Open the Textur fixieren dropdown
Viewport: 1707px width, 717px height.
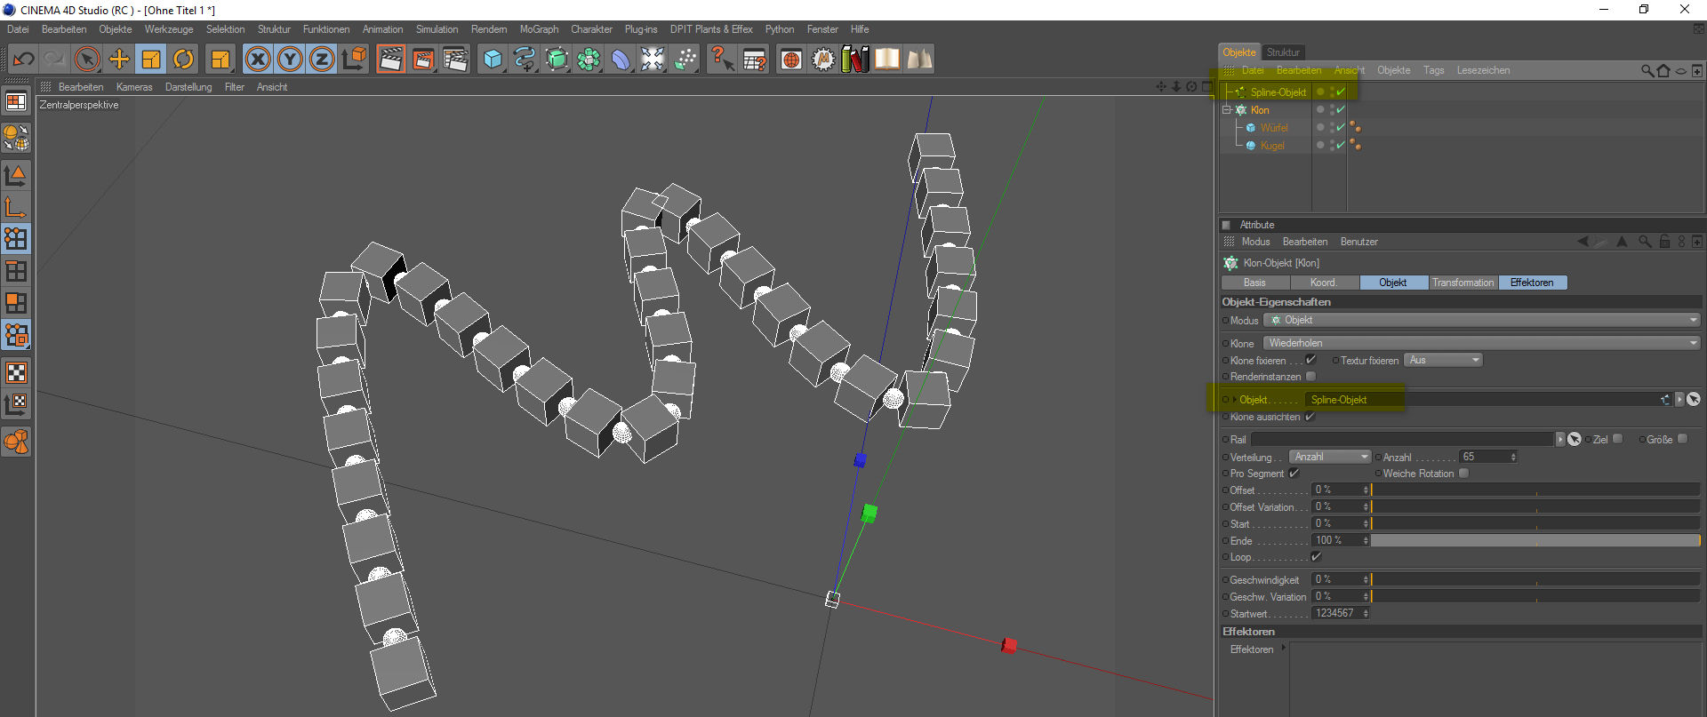1444,360
